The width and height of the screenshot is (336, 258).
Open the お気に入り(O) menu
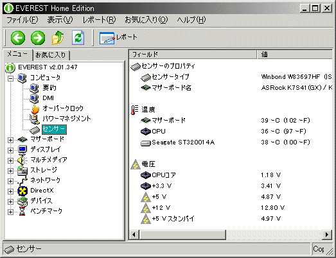pyautogui.click(x=146, y=20)
